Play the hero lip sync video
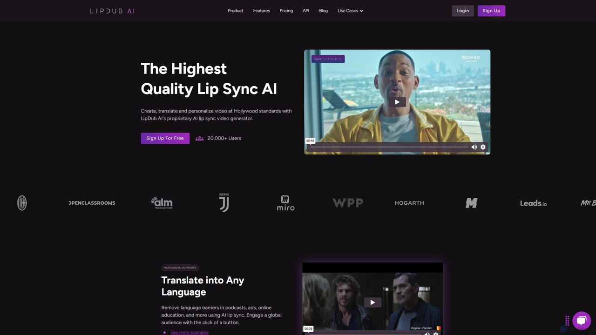This screenshot has width=596, height=335. click(x=397, y=102)
